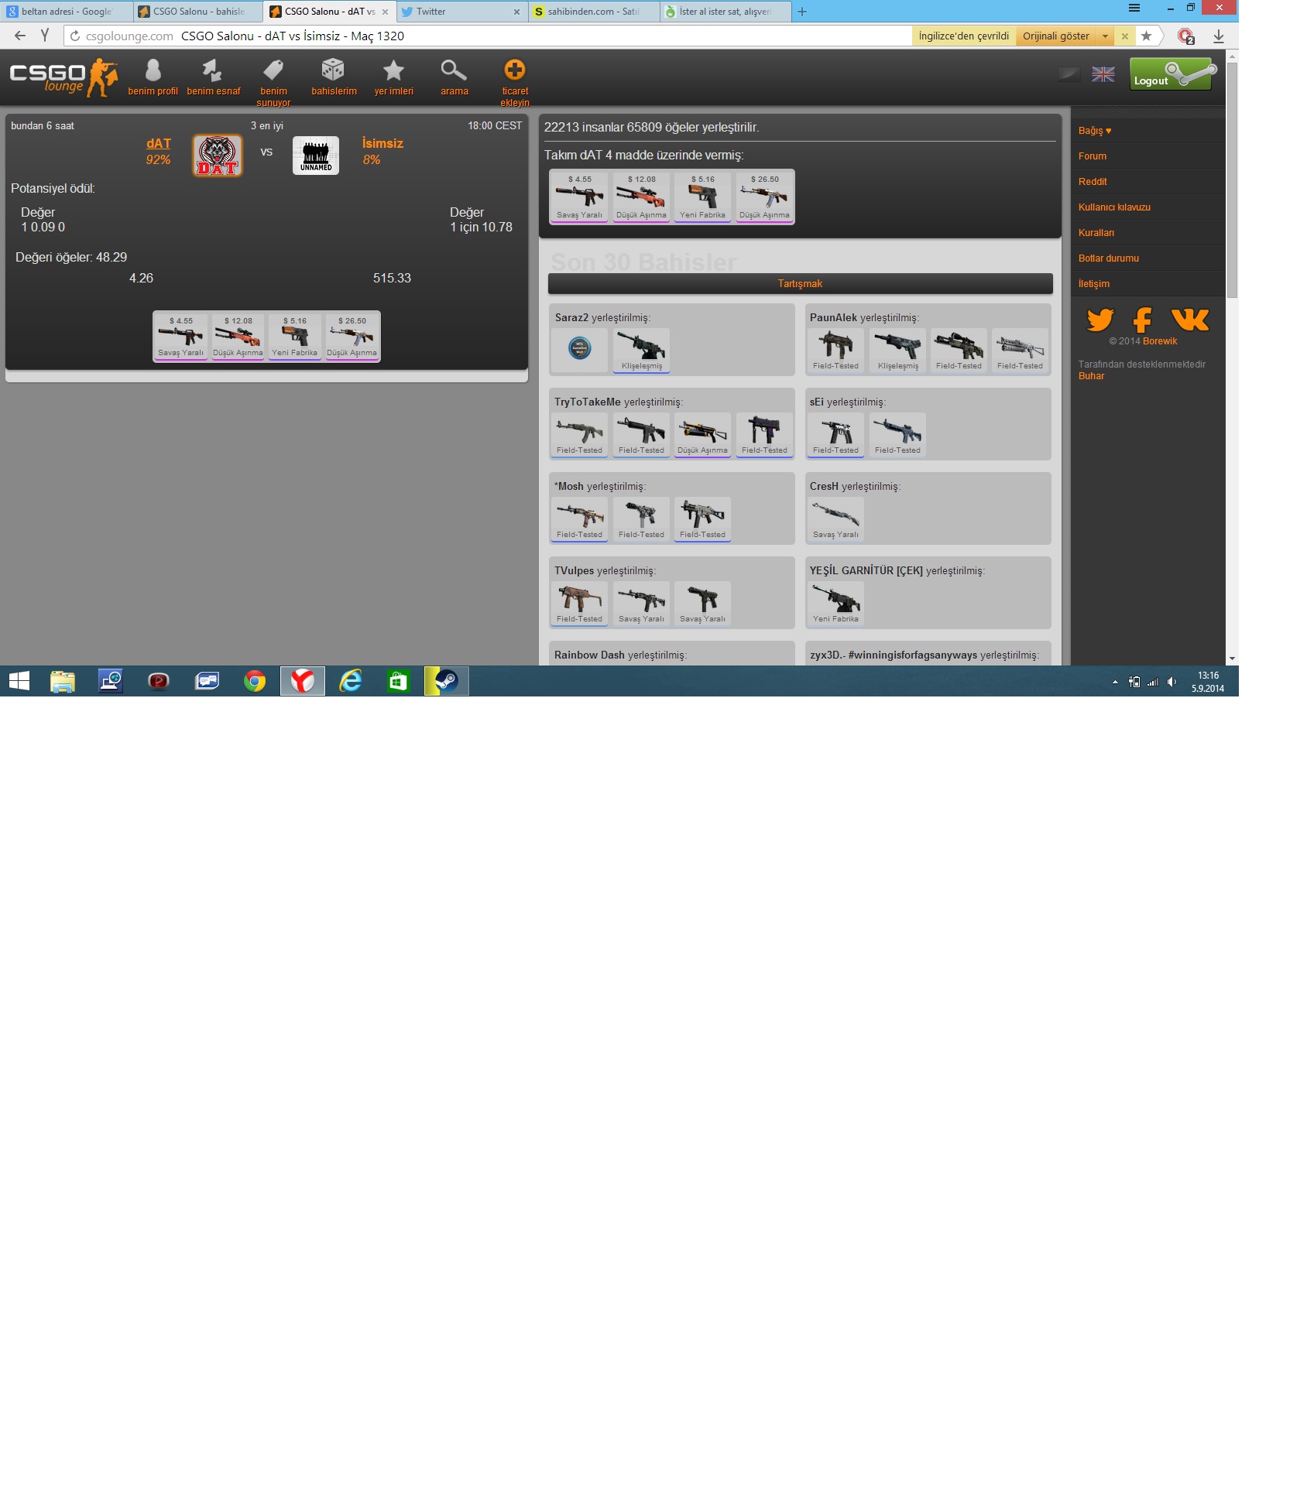Switch to the 'beltan adresi - Google' tab
Viewport: 1307px width, 1492px height.
coord(67,12)
